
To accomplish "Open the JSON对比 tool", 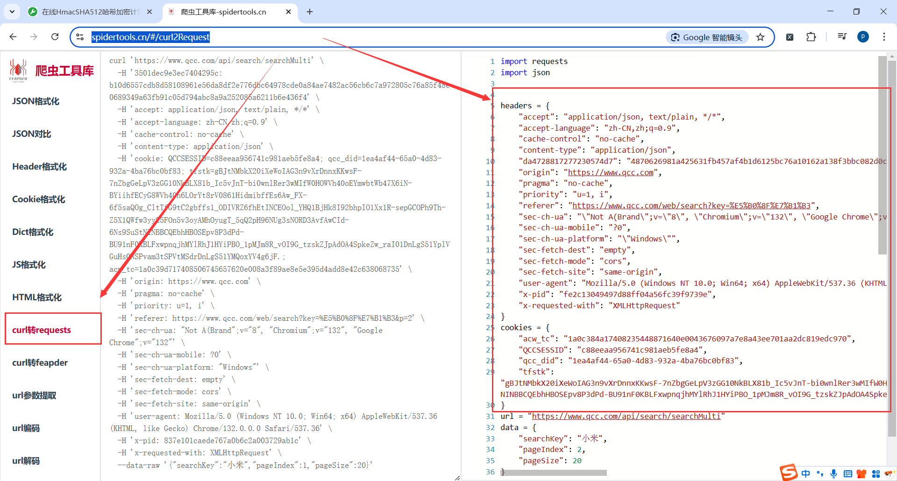I will click(32, 134).
